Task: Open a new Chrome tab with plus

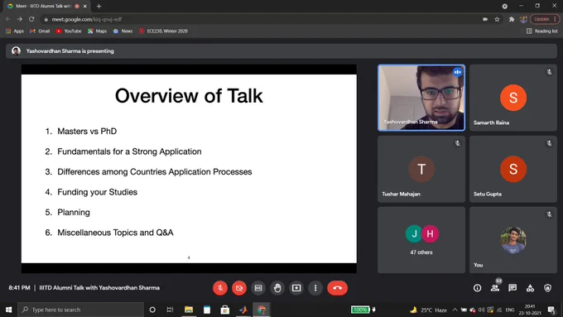Action: [99, 6]
